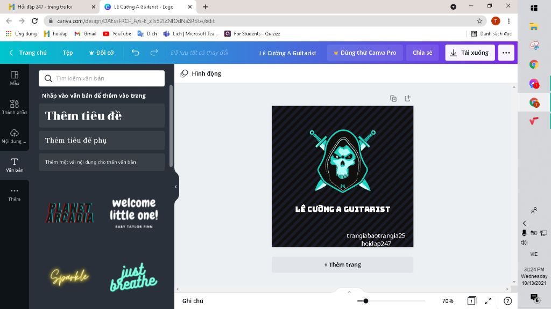Open the Thêm more sidebar option

coord(15,194)
